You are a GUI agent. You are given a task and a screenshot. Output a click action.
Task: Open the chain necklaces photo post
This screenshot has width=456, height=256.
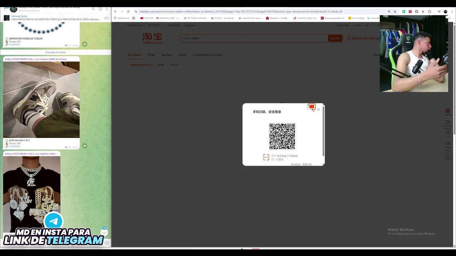[32, 194]
